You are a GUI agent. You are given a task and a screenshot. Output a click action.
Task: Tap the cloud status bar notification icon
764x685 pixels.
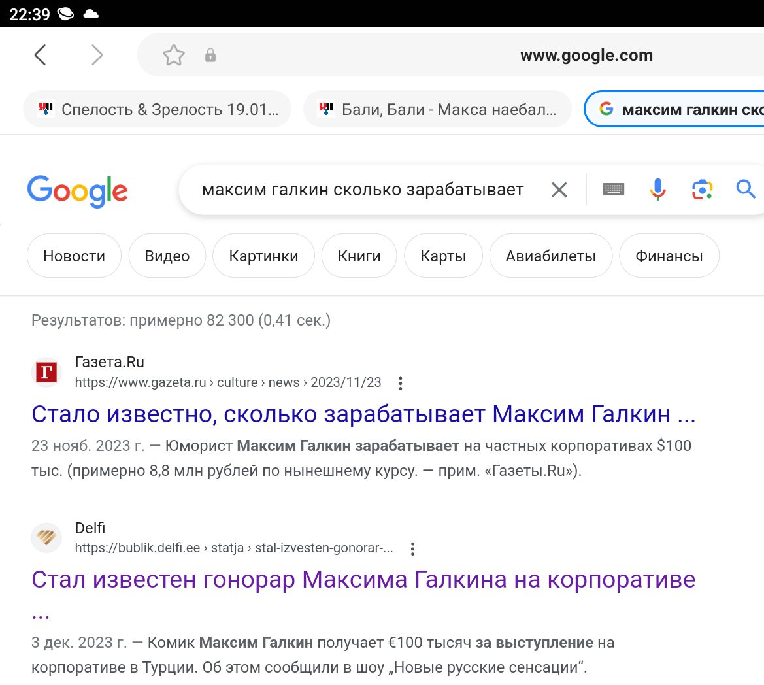(91, 14)
